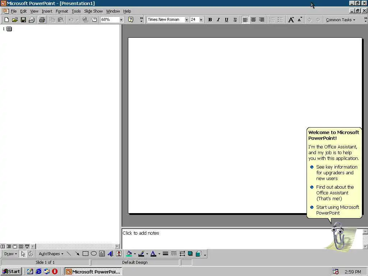
Task: Open the Times New Roman font dropdown
Action: pyautogui.click(x=187, y=20)
